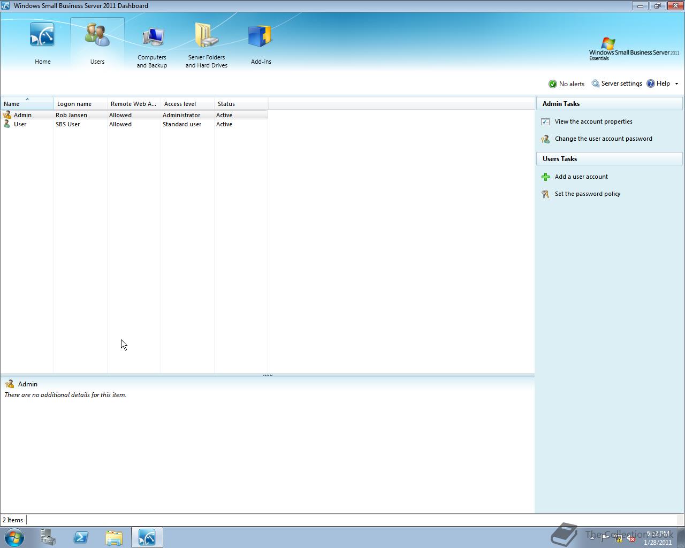Click Active status in Admin row
This screenshot has height=548, width=685.
coord(224,115)
